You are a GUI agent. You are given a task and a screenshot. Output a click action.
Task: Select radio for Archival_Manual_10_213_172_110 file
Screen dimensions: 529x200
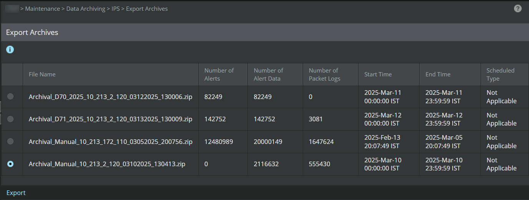tap(10, 141)
